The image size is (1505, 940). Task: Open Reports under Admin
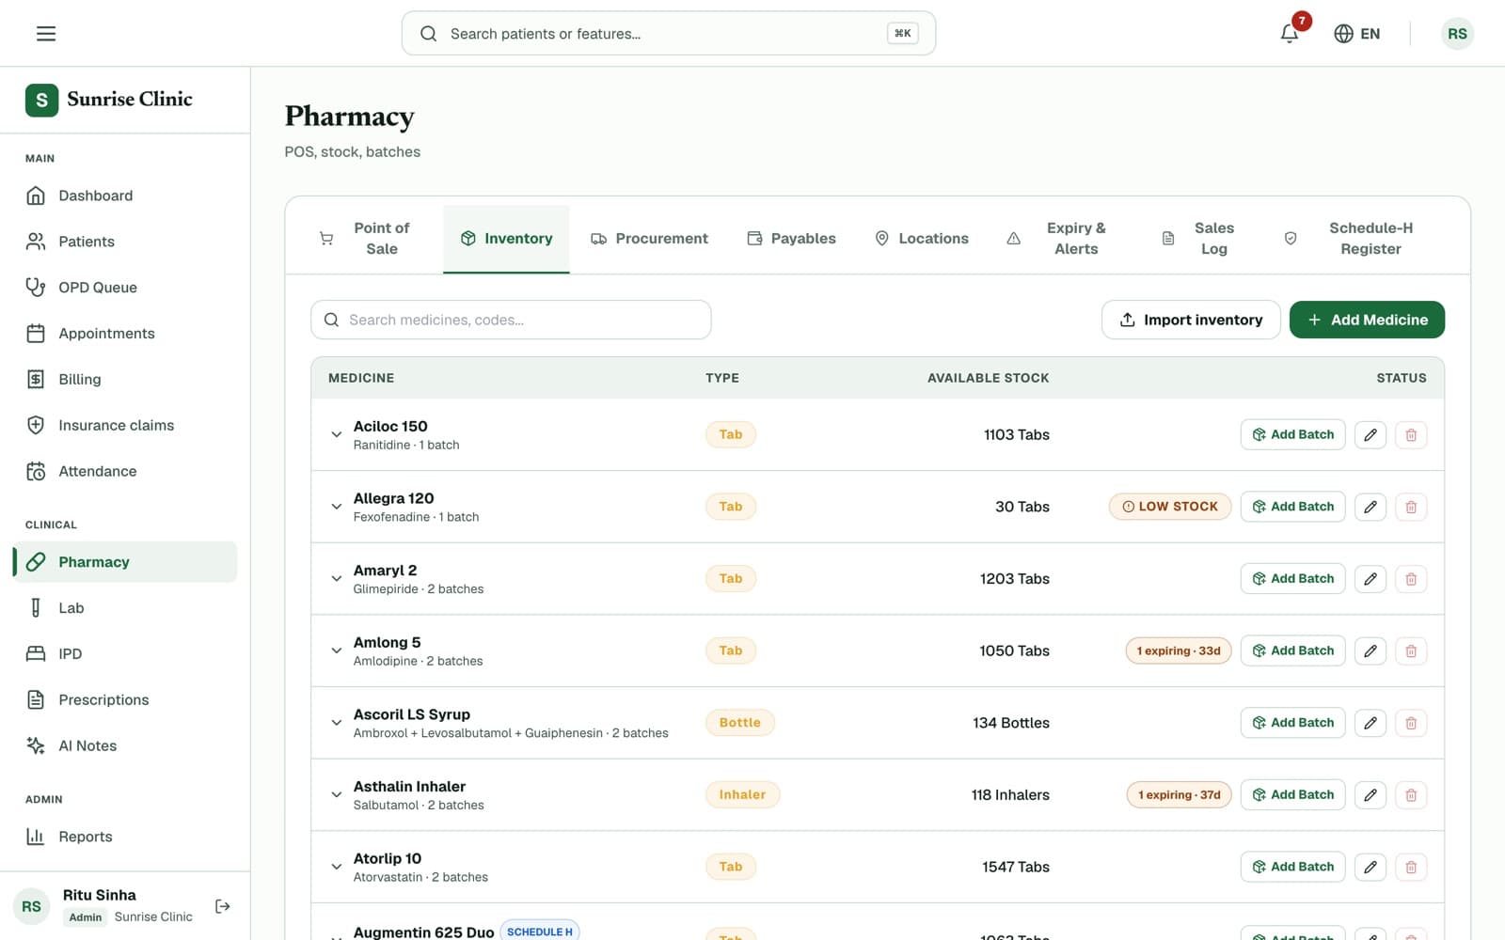tap(125, 837)
